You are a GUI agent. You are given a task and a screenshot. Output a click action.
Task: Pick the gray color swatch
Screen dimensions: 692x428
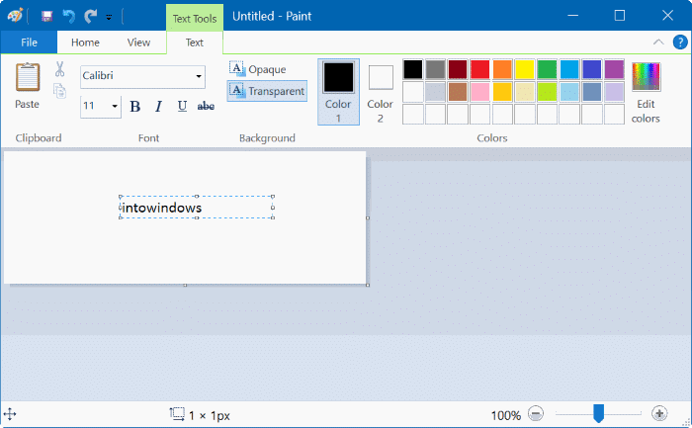point(436,69)
